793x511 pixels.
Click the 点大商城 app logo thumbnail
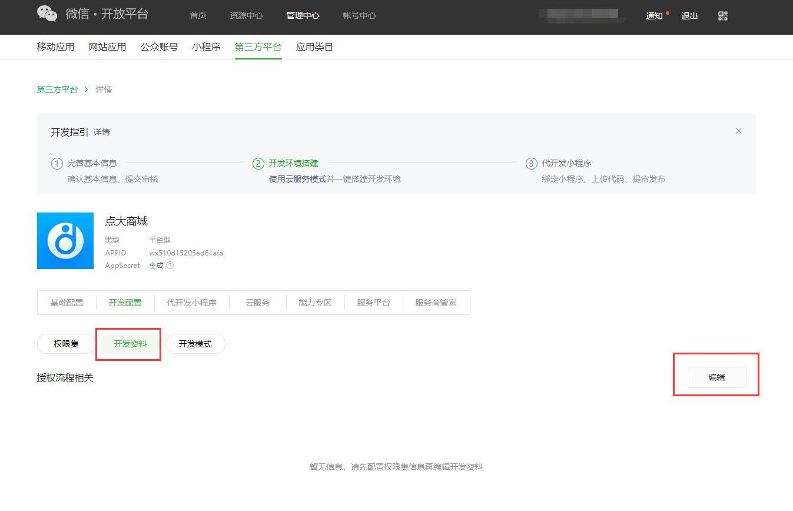coord(65,241)
